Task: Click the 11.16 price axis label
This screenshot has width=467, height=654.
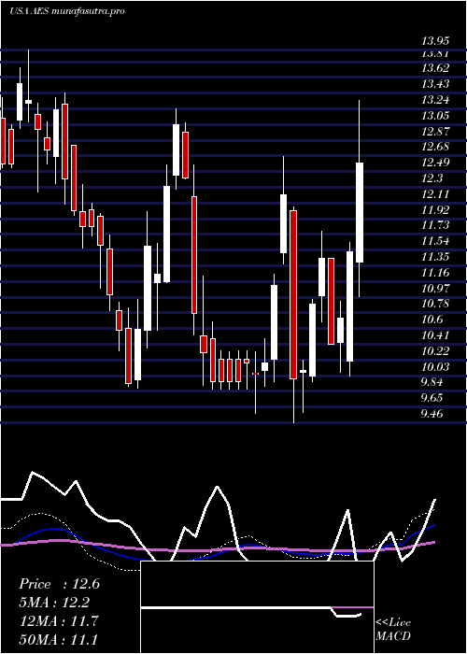Action: click(435, 273)
